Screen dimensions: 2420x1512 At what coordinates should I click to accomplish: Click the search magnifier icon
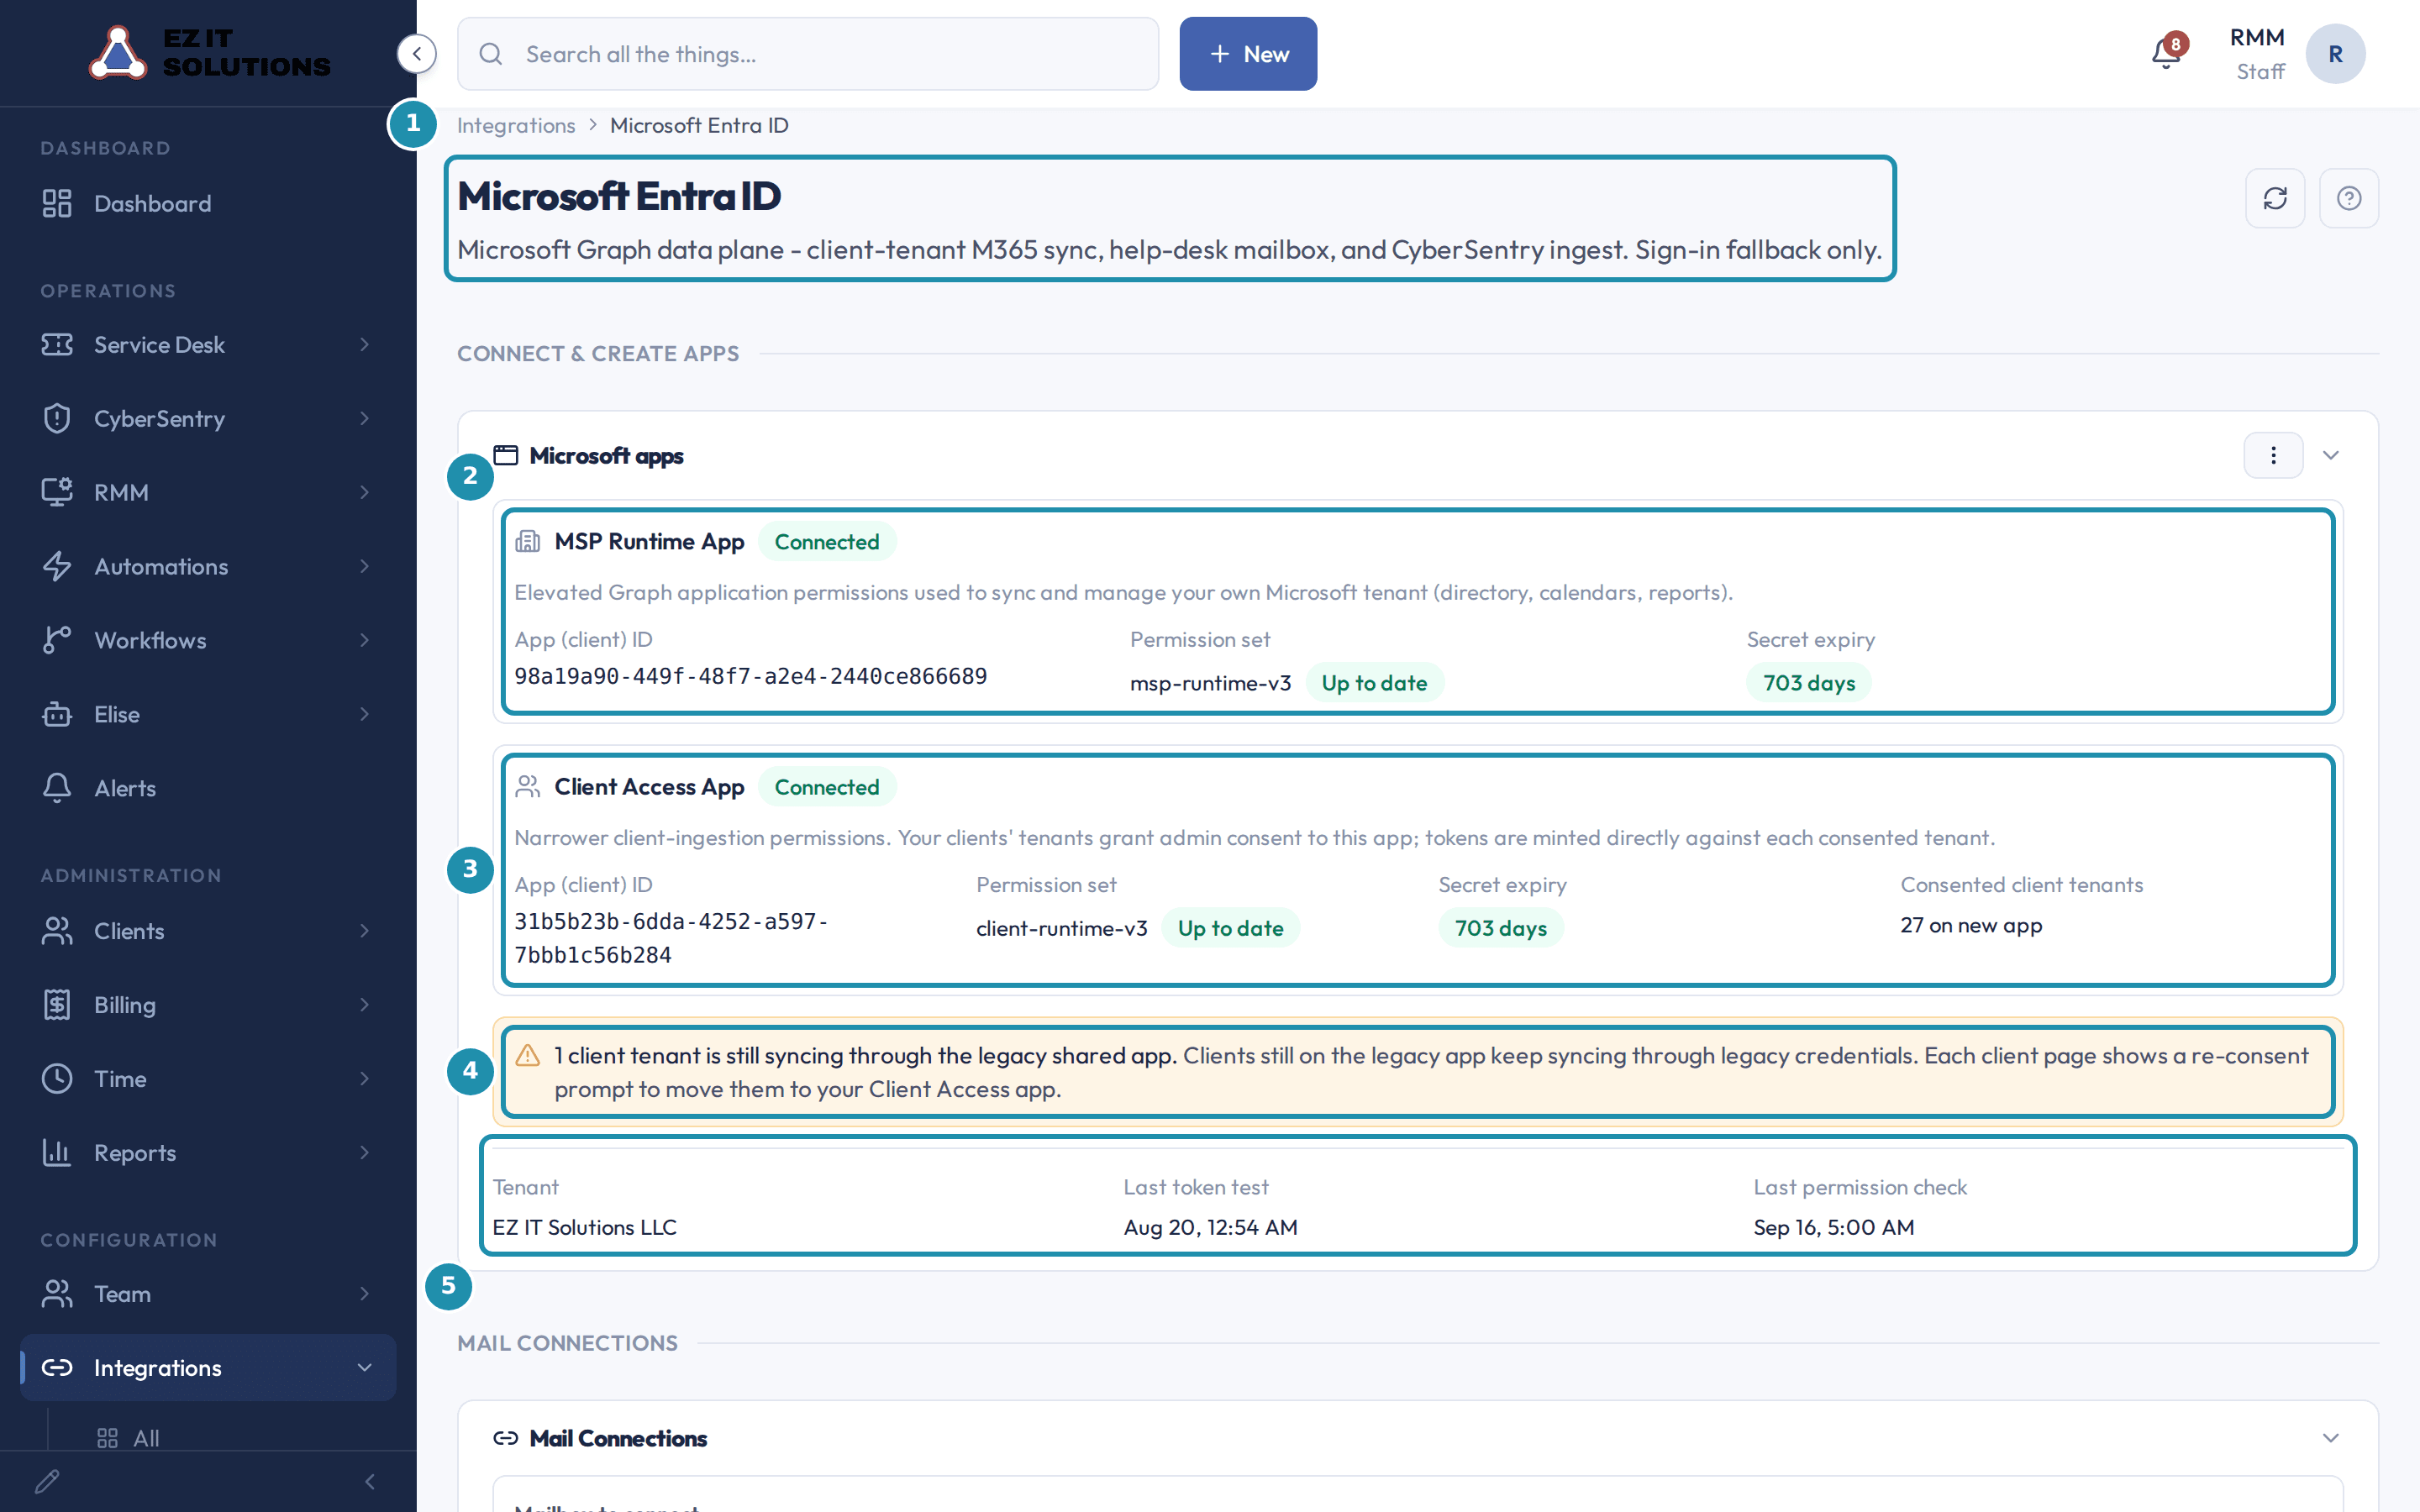tap(490, 54)
